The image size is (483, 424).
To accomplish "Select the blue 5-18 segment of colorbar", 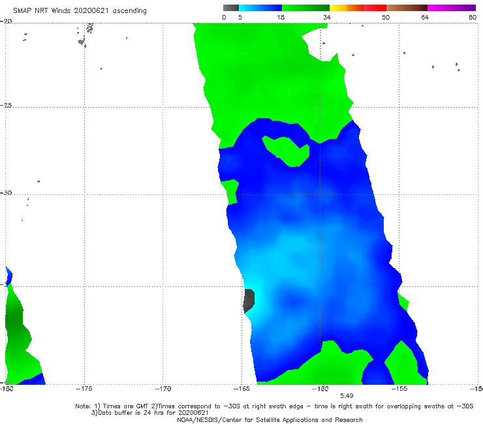I will tap(260, 8).
